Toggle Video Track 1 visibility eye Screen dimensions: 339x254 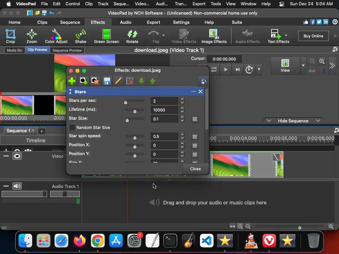point(17,156)
